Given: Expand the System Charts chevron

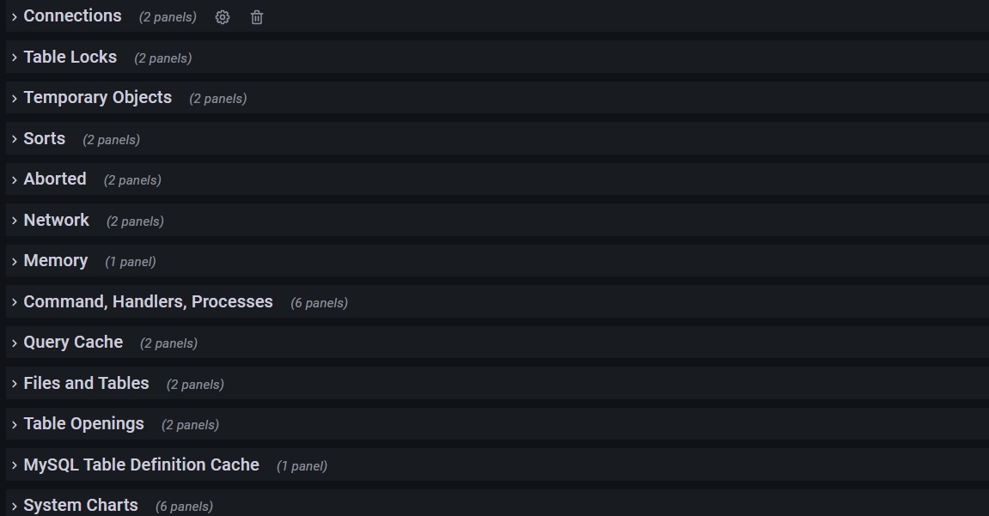Looking at the screenshot, I should (x=15, y=507).
